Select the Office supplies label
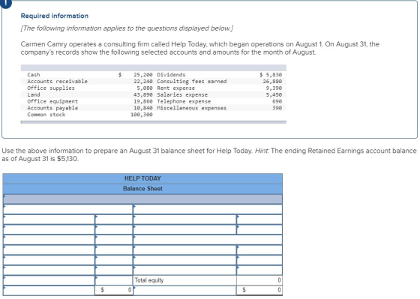Screen dimensions: 420x299 click(x=51, y=88)
